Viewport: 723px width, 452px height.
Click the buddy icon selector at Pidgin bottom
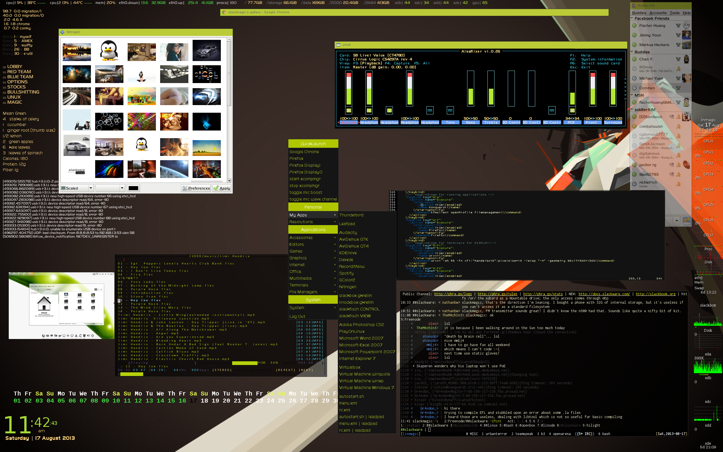click(x=687, y=221)
